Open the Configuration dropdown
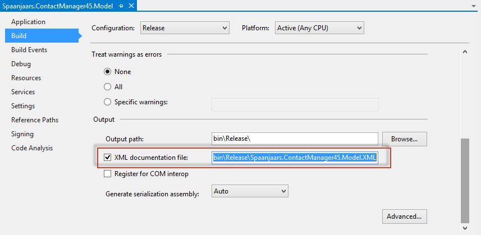 185,27
